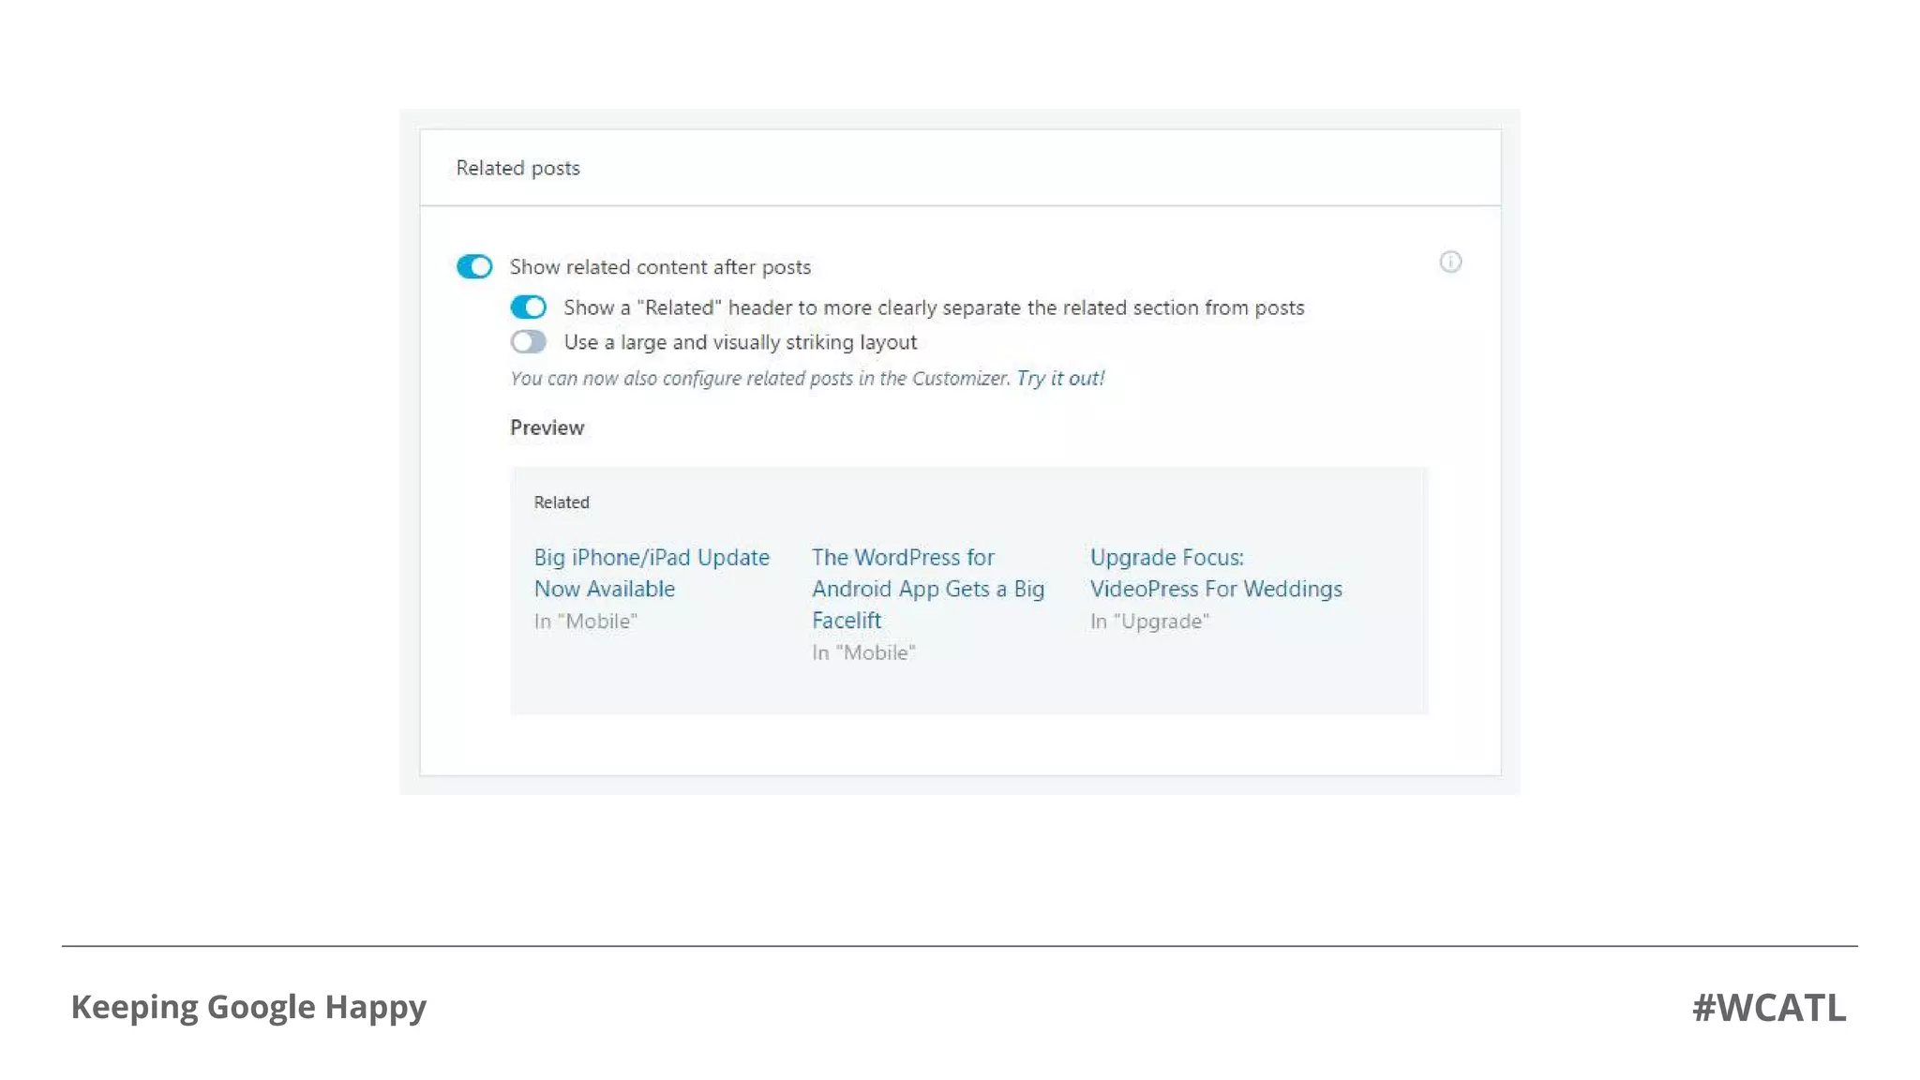
Task: Click the Preview heading
Action: tap(547, 428)
